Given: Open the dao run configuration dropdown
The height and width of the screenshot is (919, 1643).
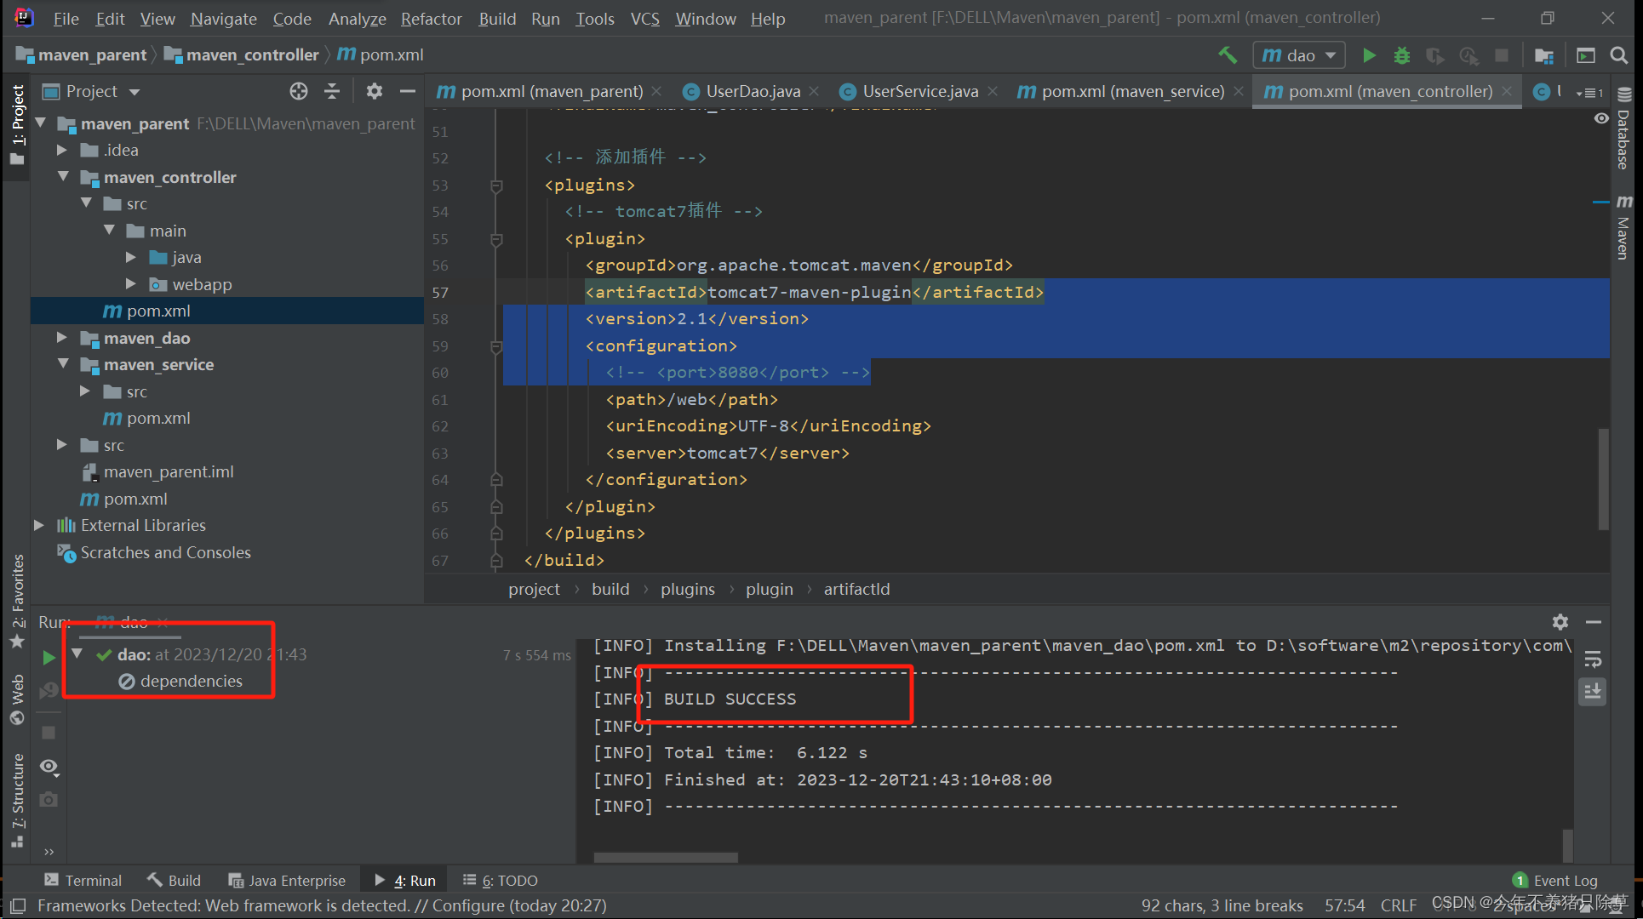Looking at the screenshot, I should 1299,55.
